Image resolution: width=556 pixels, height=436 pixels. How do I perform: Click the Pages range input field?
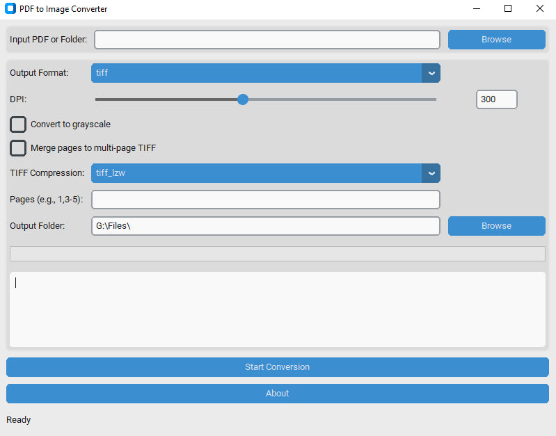pos(266,200)
